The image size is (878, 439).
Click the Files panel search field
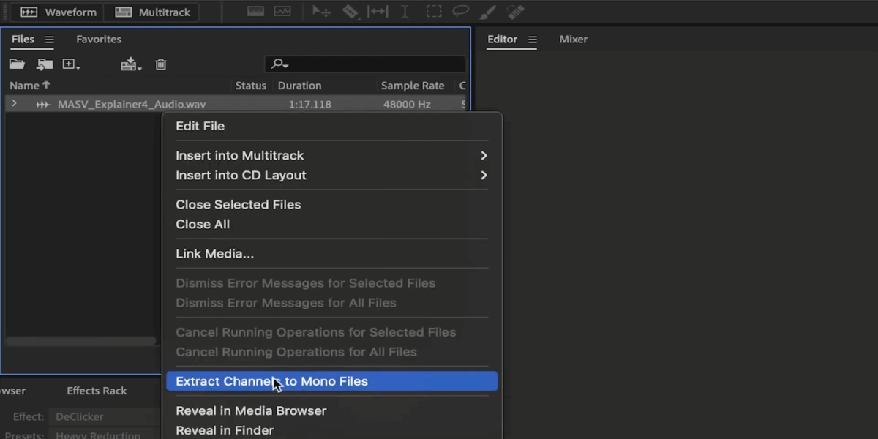point(373,64)
